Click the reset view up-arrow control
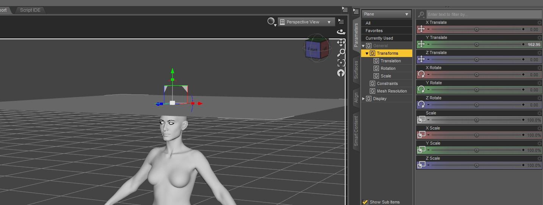 (x=341, y=73)
